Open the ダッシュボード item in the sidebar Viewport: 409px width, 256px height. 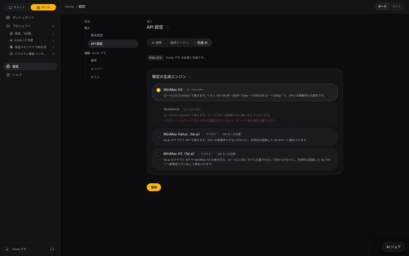pyautogui.click(x=30, y=18)
